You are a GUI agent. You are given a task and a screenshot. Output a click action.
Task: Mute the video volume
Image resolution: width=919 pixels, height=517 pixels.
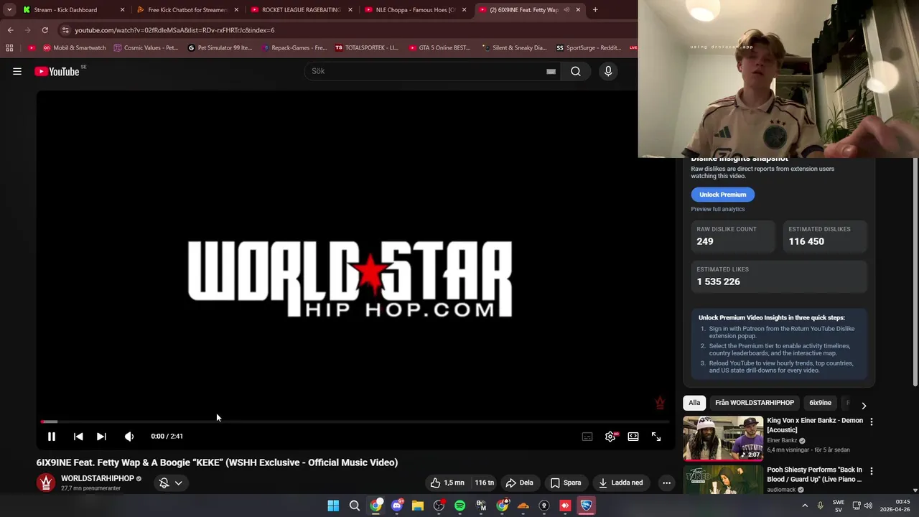pos(129,436)
